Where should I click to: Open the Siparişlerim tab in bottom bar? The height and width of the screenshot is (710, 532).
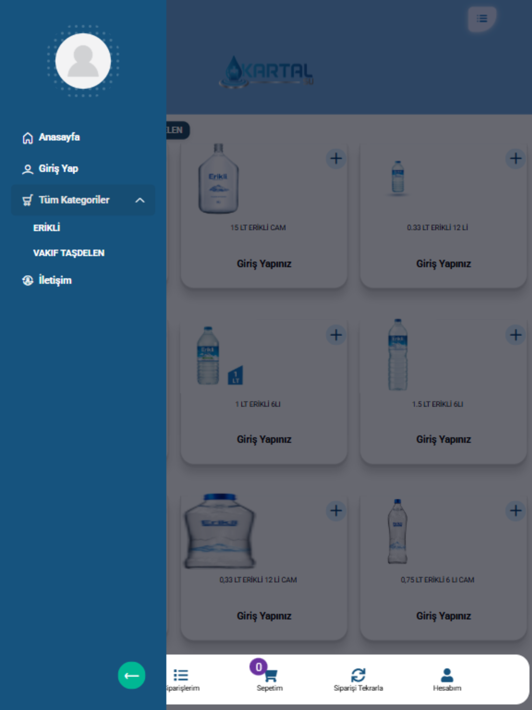[182, 680]
